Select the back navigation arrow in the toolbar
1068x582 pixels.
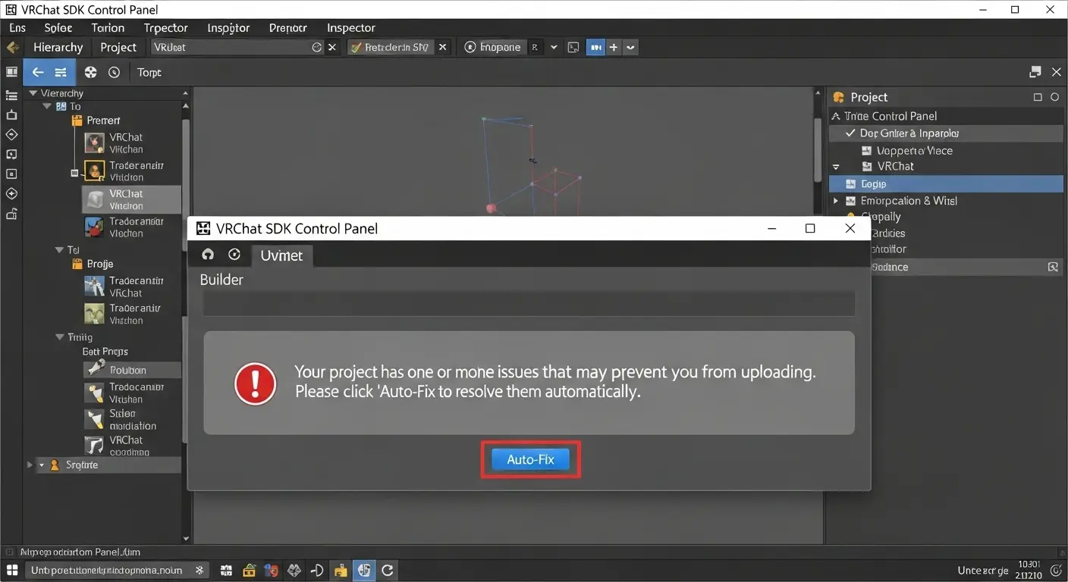(x=37, y=72)
